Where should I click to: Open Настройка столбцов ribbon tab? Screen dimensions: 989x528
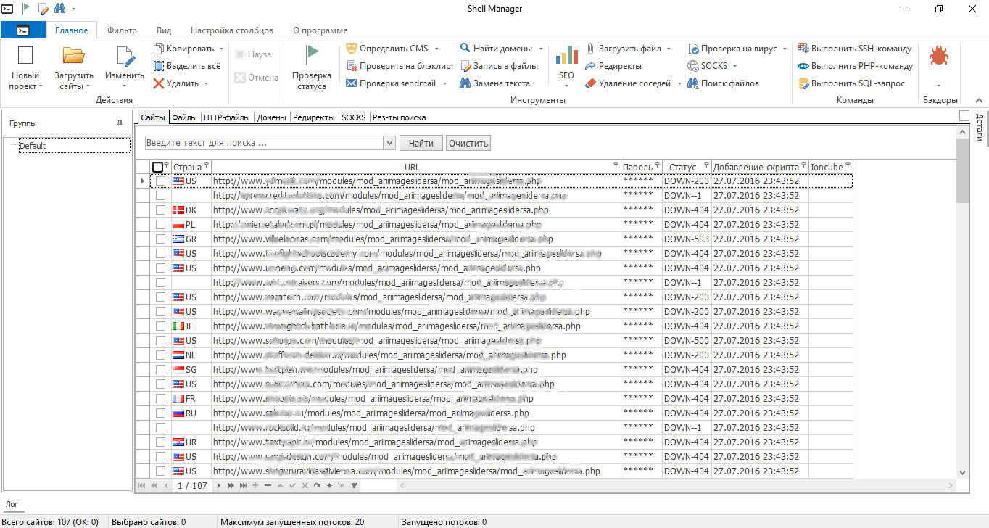(232, 30)
